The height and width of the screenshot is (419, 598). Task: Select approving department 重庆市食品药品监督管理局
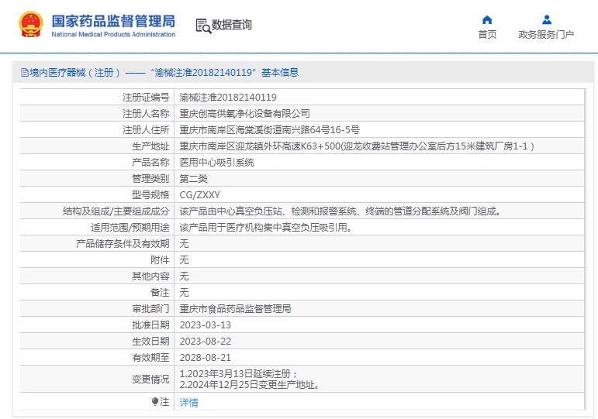235,309
